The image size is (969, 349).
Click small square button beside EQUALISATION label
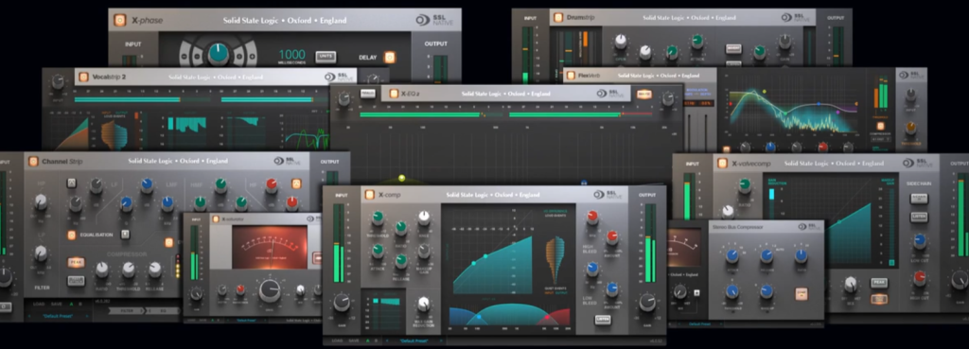tap(126, 235)
